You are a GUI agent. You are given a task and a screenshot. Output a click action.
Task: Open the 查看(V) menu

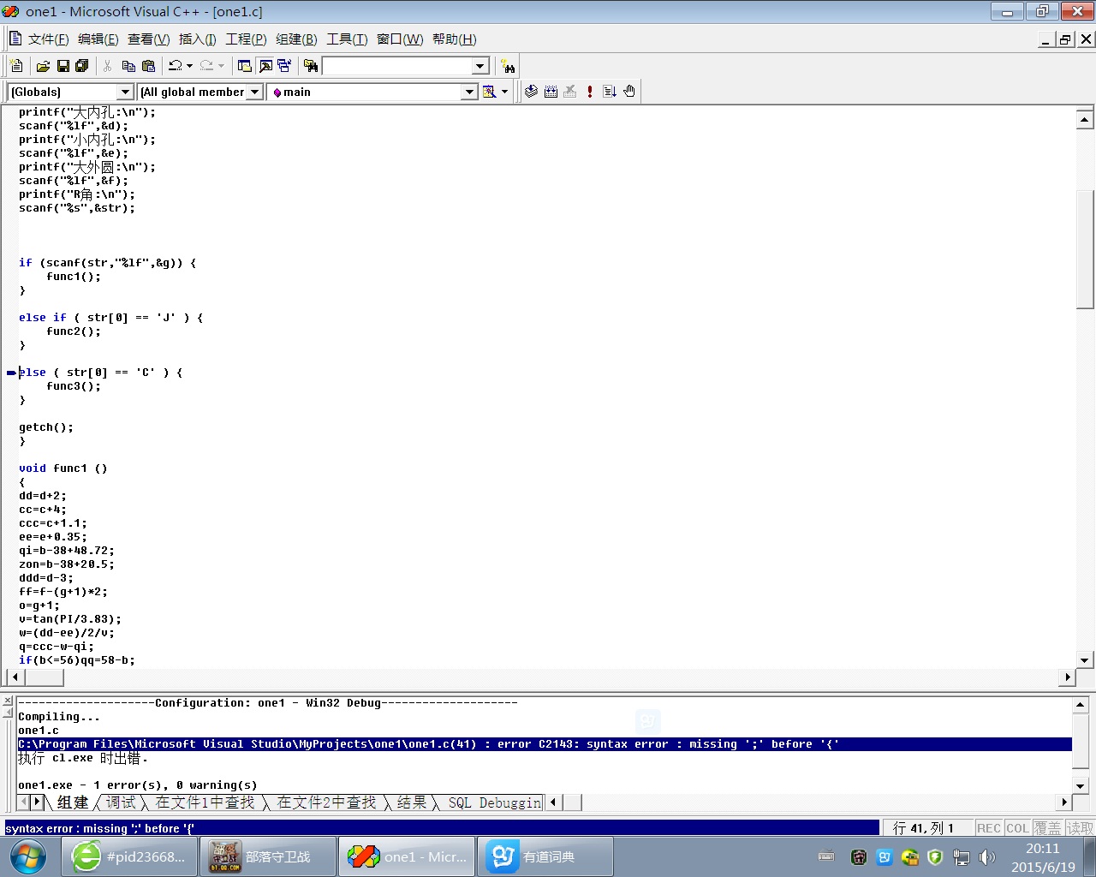(x=148, y=39)
